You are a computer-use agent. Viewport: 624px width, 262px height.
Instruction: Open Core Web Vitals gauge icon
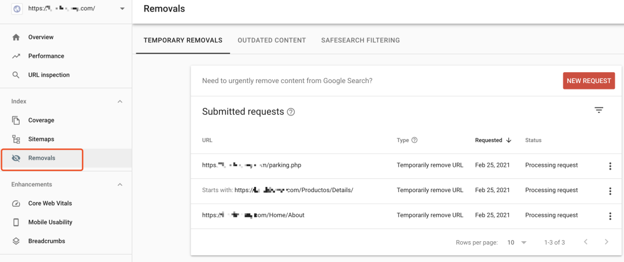[16, 204]
